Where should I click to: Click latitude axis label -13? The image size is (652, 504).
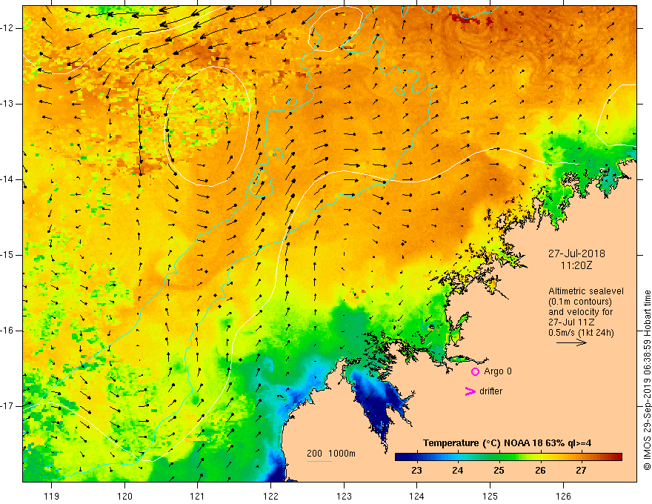coord(8,104)
